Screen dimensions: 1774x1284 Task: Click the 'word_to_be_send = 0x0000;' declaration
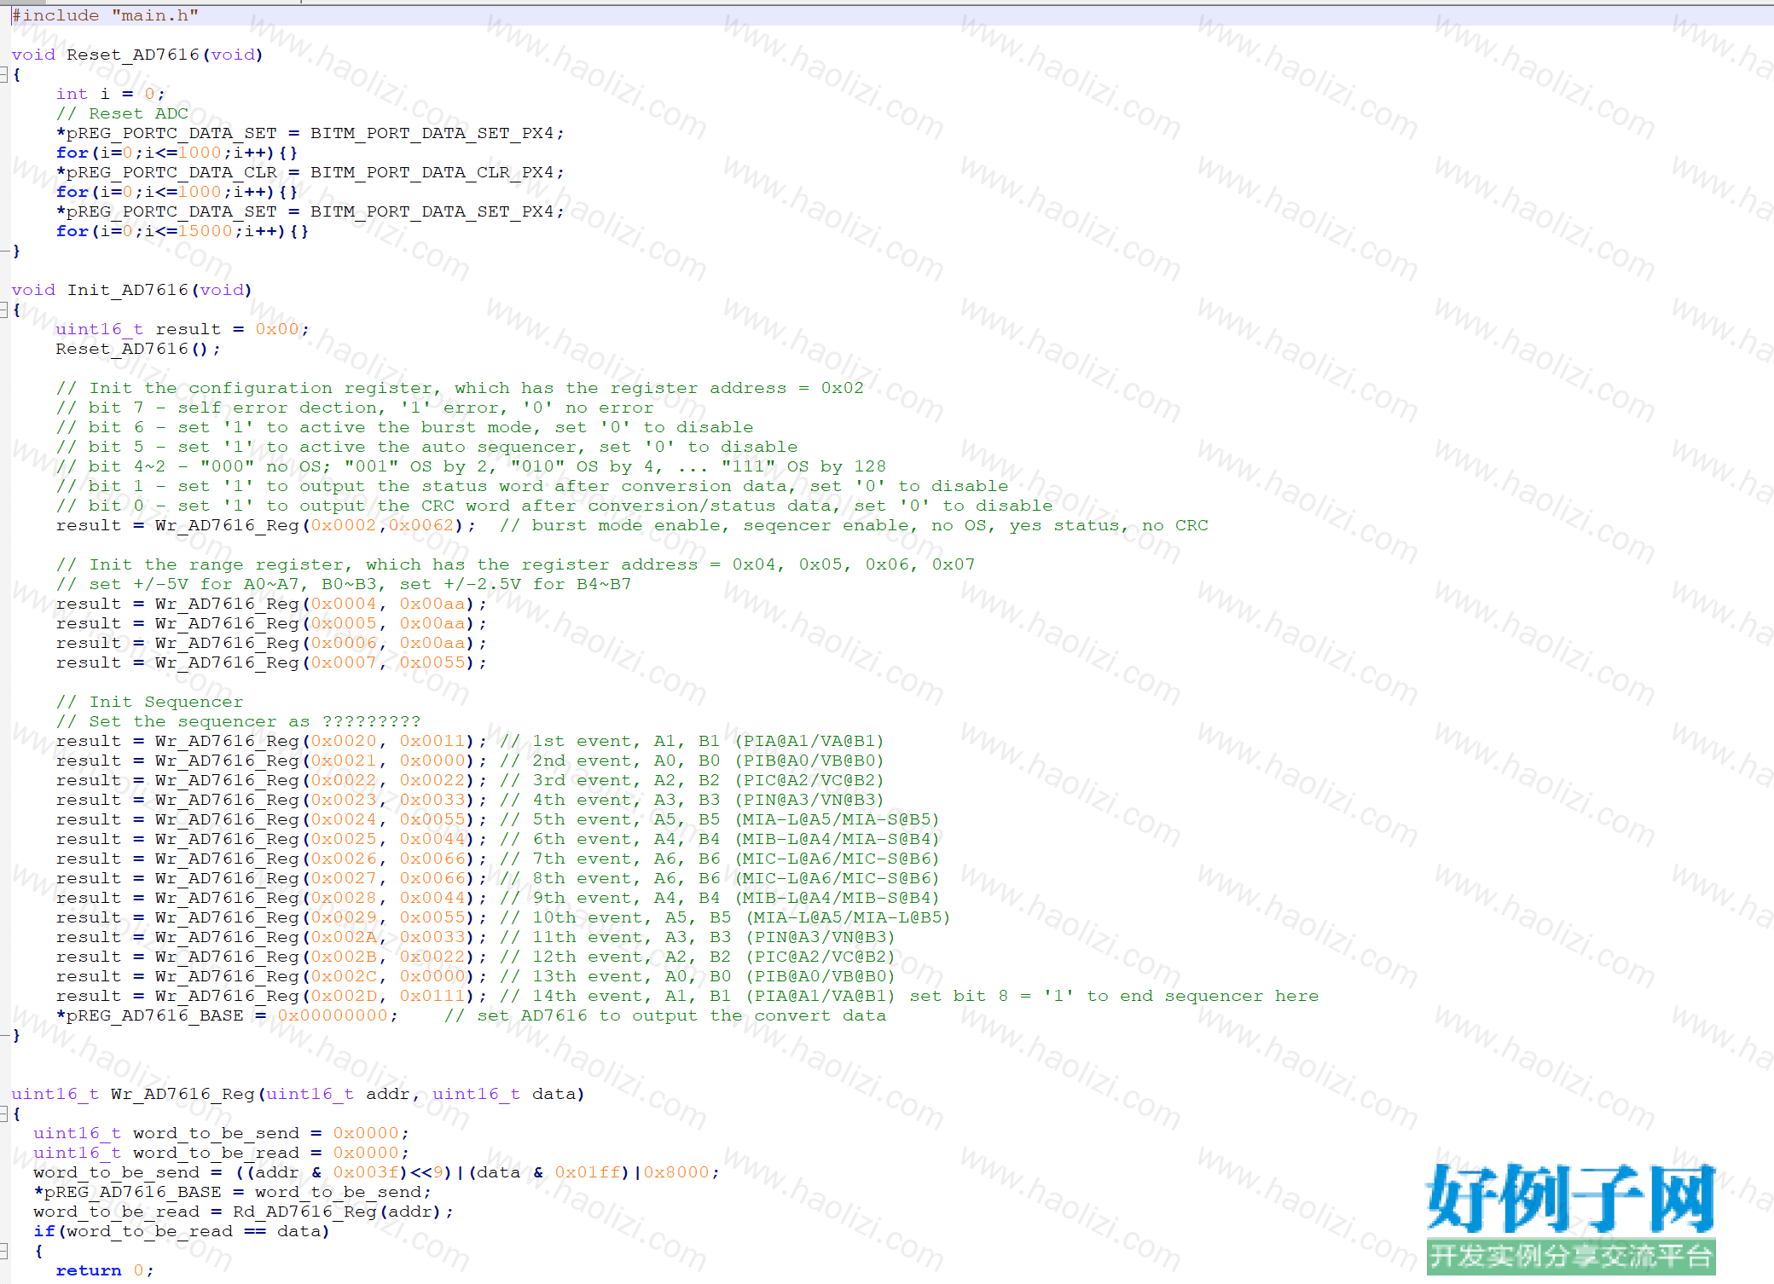[x=221, y=1133]
